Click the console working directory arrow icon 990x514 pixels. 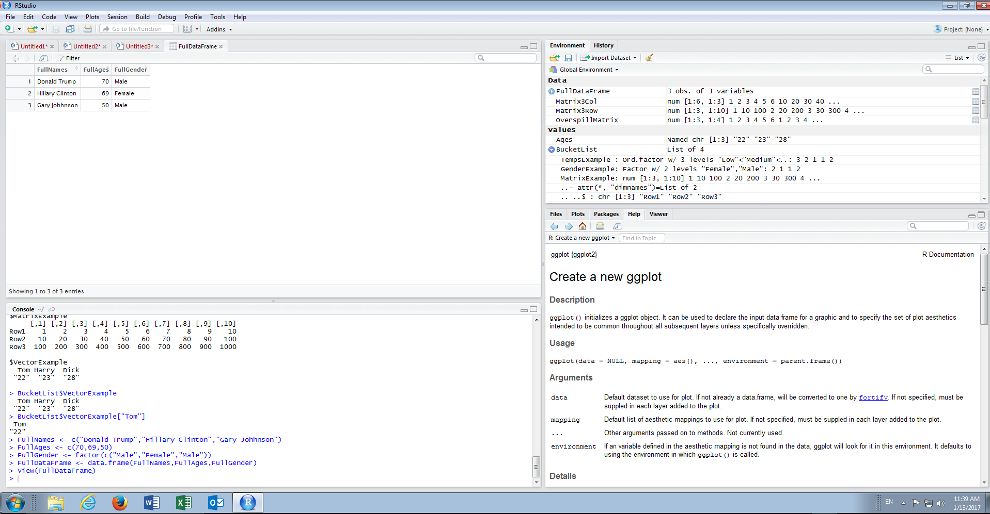[52, 309]
